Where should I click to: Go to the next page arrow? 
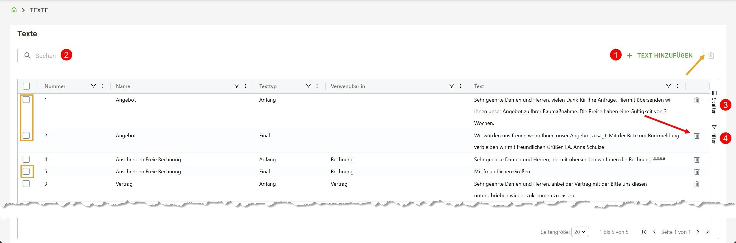pos(698,232)
